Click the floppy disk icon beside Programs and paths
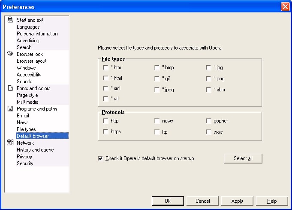Viewport: 292px width, 210px height. pyautogui.click(x=10, y=108)
